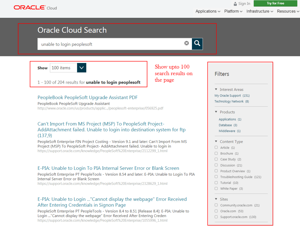300x226 pixels.
Task: Click the Try for Free button
Action: (275, 3)
